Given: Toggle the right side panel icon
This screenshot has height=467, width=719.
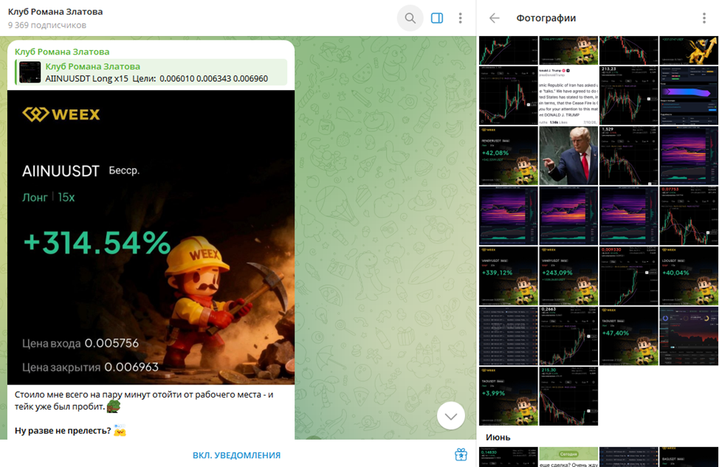Looking at the screenshot, I should (x=436, y=18).
